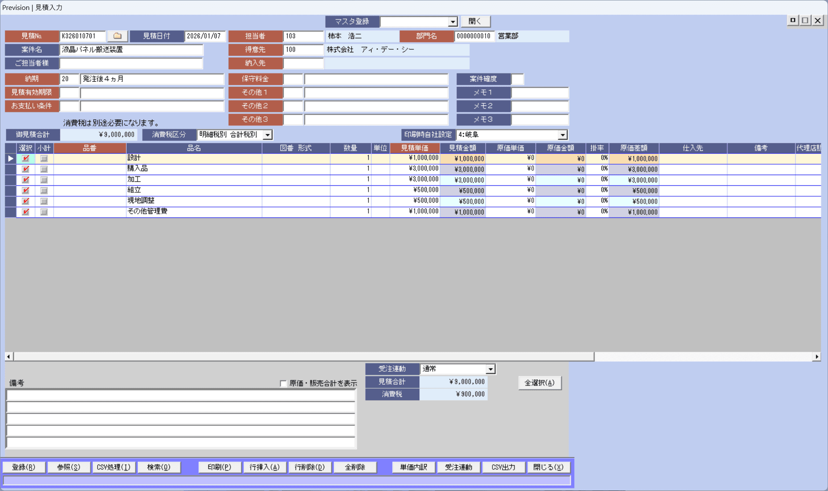
Task: Click the 見積単価 column header
Action: pos(414,148)
